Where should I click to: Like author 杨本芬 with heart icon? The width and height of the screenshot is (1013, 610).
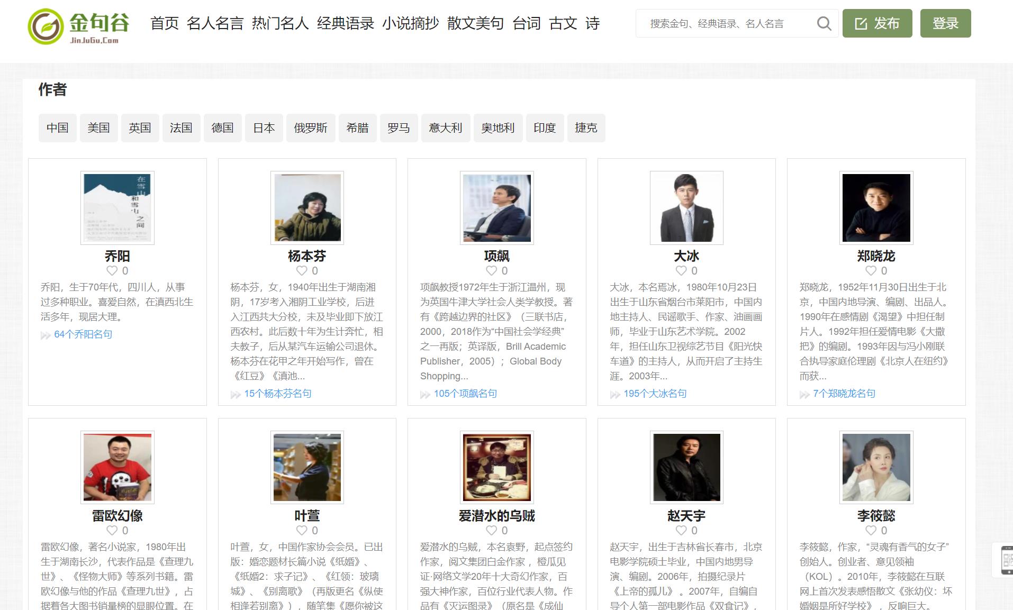(x=302, y=271)
